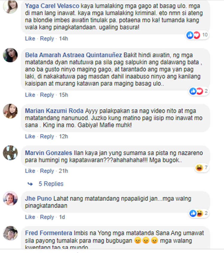
Task: Open the haha reaction count on Marvin Gonzales's comment
Action: click(202, 168)
